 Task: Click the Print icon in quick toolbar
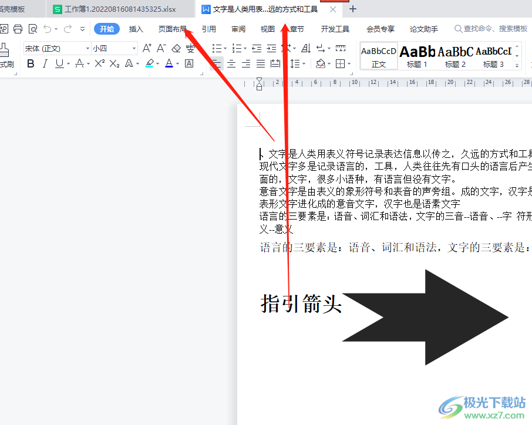point(18,29)
